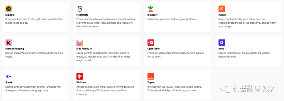Click the purple Shop icon
This screenshot has height=101, width=284.
pos(221,43)
